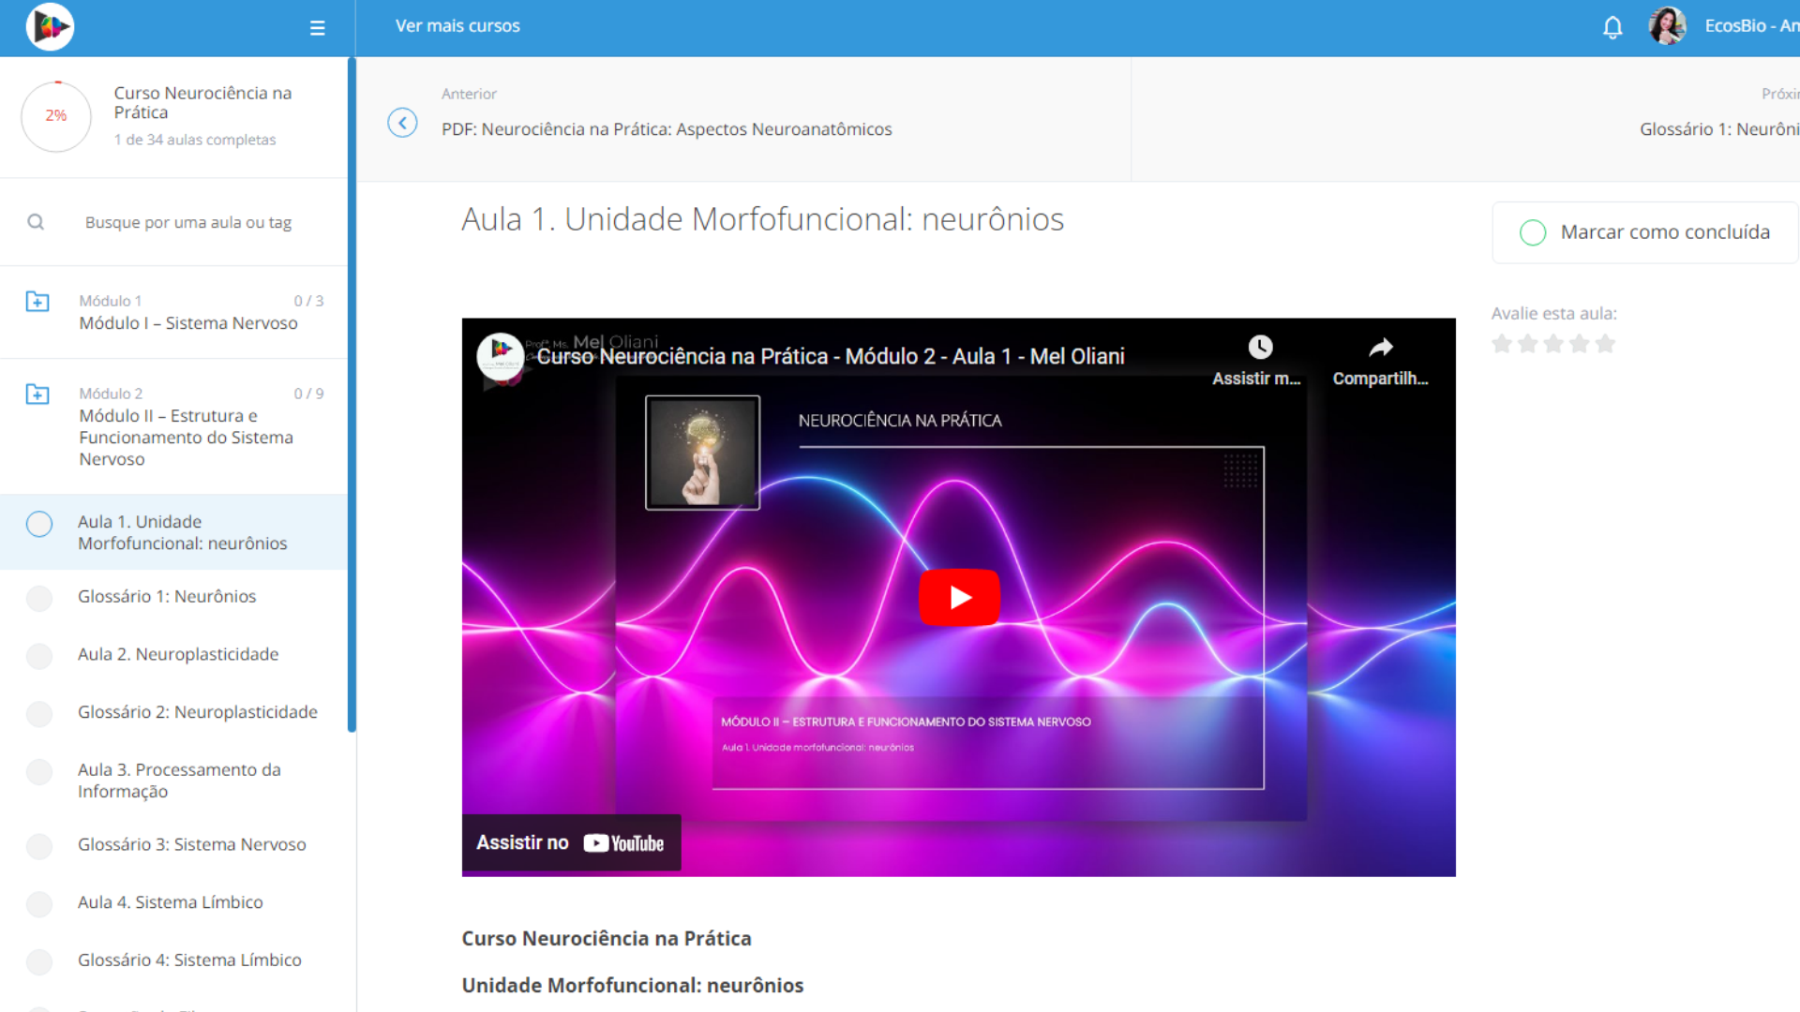Image resolution: width=1800 pixels, height=1012 pixels.
Task: Go to previous lesson arrow
Action: [x=402, y=123]
